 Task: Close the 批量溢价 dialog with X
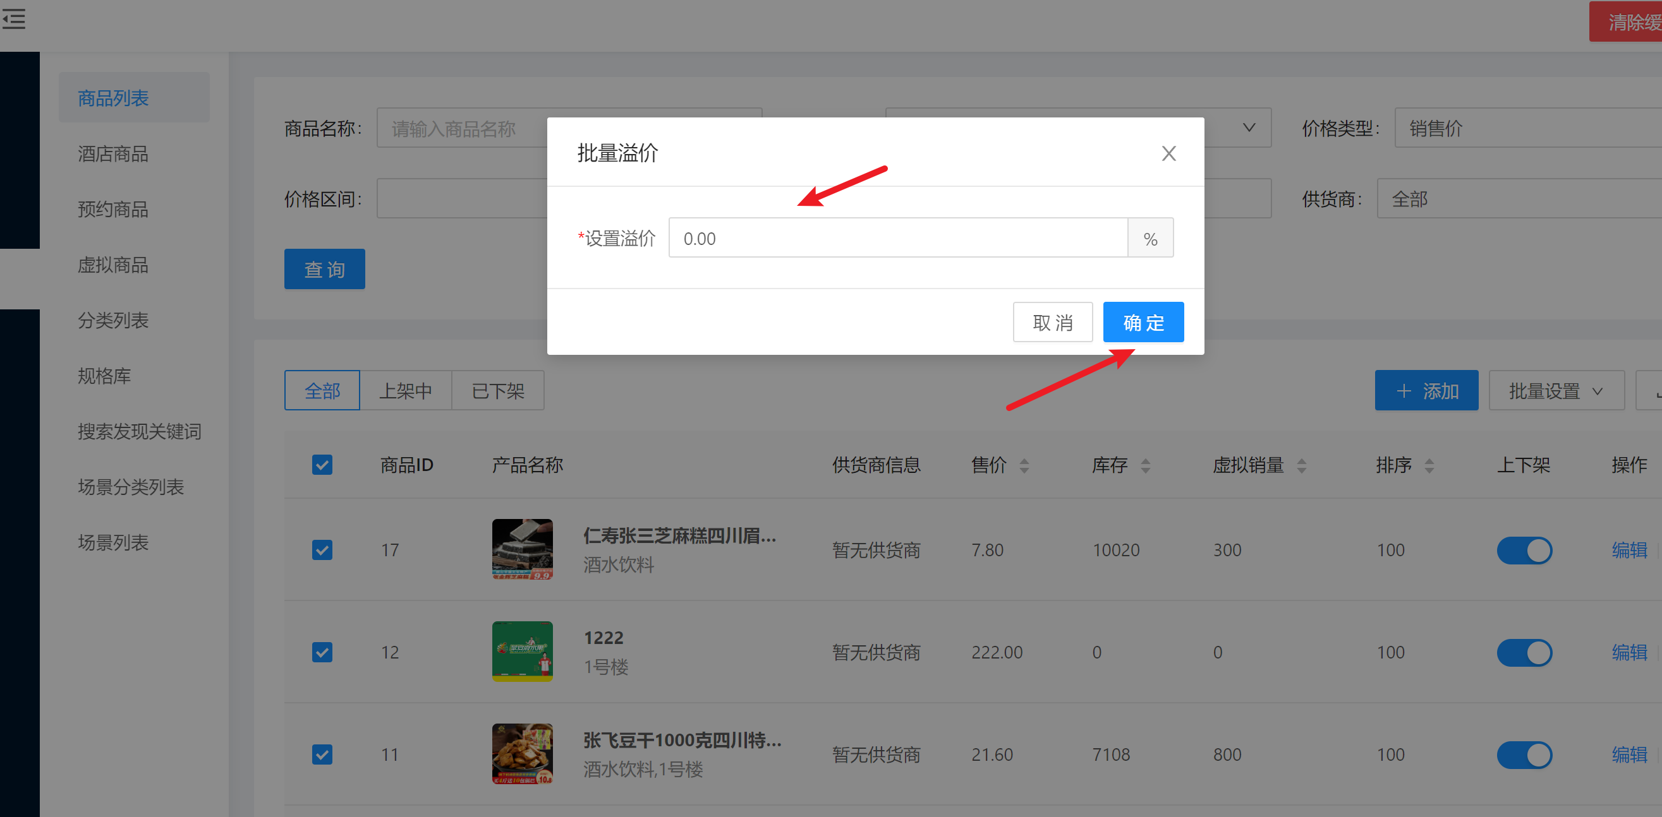[1168, 153]
